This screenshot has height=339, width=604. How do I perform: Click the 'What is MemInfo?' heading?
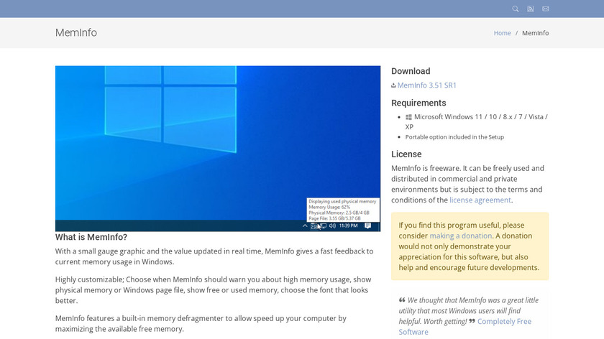coord(91,237)
